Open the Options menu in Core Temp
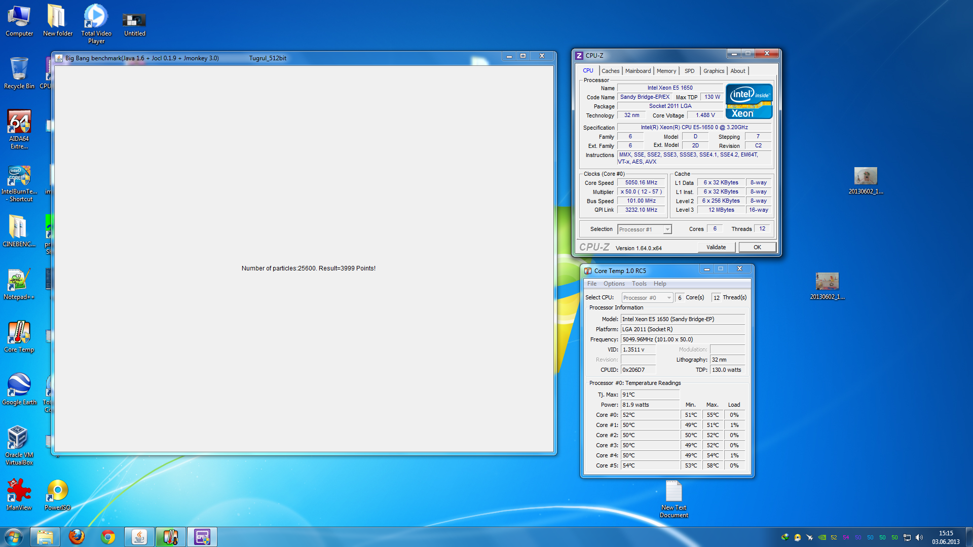This screenshot has height=547, width=973. tap(614, 284)
